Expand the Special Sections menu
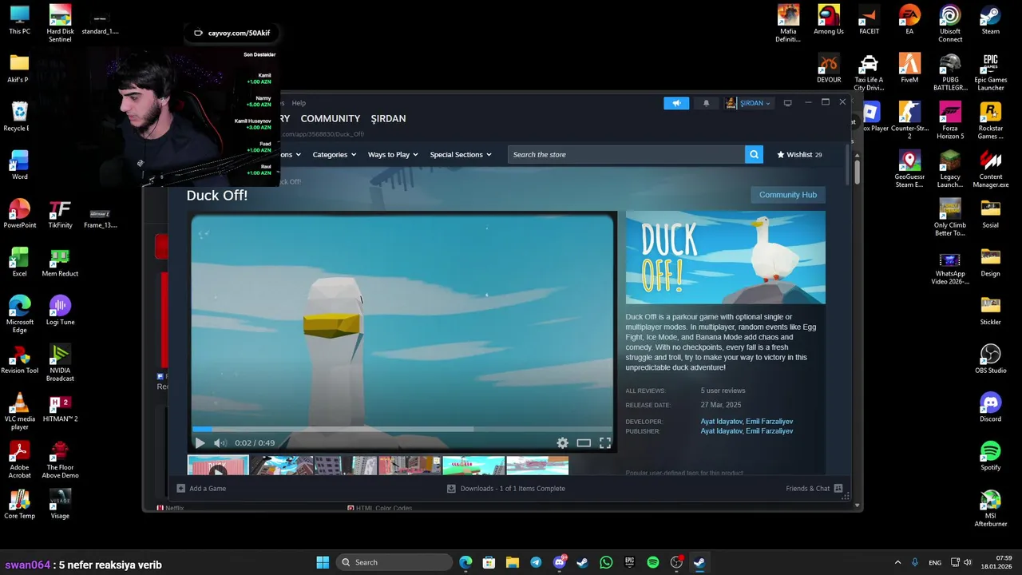The image size is (1022, 575). coord(461,154)
